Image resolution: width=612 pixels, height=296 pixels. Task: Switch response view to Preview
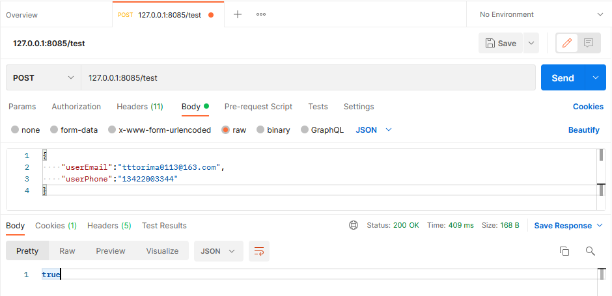[x=111, y=251]
